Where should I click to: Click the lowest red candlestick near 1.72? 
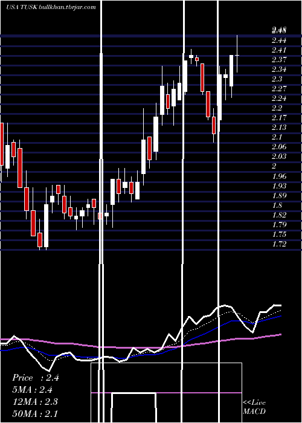[40, 240]
